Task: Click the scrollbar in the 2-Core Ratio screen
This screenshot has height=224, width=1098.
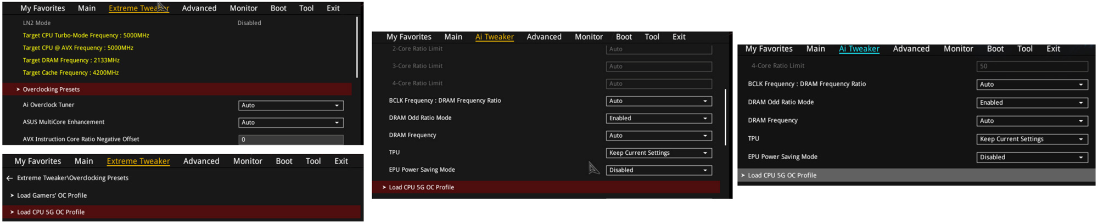Action: click(726, 117)
